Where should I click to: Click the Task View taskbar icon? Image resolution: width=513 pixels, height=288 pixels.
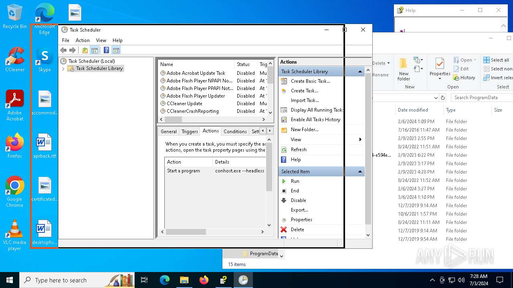[144, 280]
